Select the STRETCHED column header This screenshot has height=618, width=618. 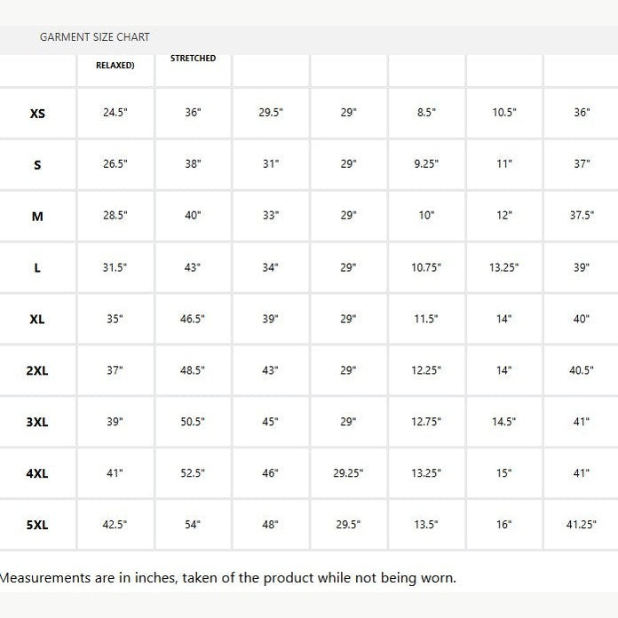193,59
